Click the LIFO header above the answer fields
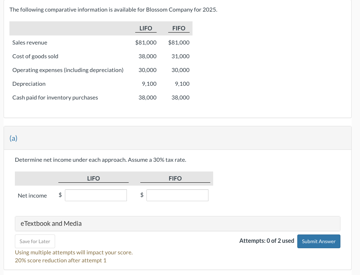This screenshot has height=275, width=360. tap(94, 178)
